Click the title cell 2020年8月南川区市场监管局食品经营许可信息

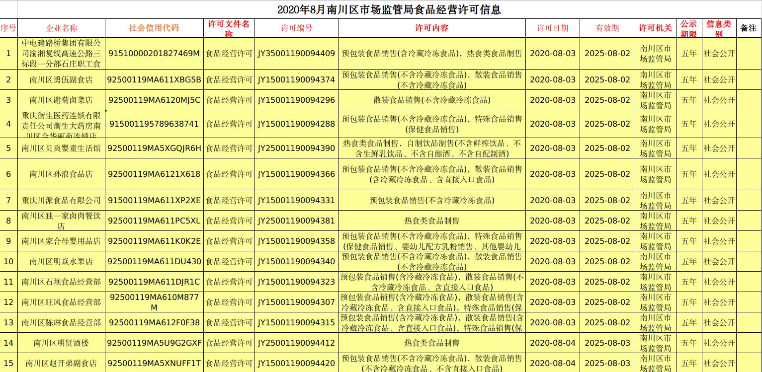(x=389, y=9)
